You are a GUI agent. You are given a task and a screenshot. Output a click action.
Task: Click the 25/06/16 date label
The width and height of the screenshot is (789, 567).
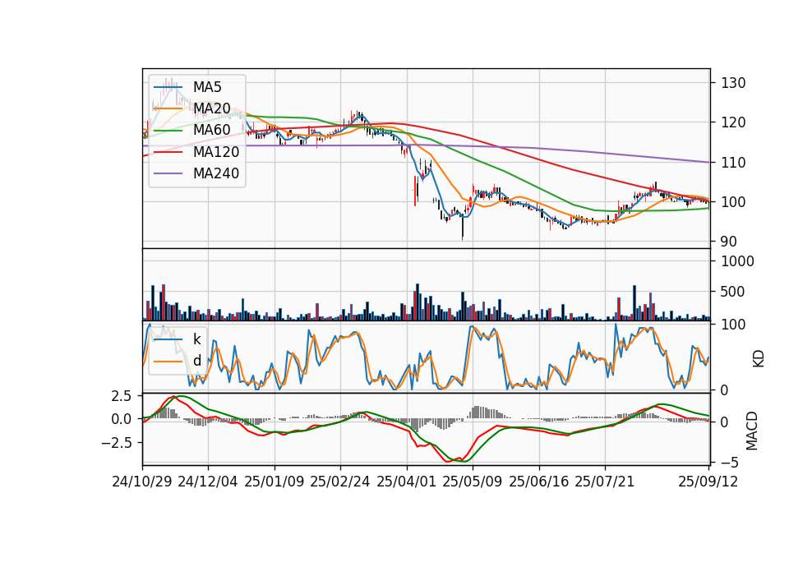coord(539,482)
